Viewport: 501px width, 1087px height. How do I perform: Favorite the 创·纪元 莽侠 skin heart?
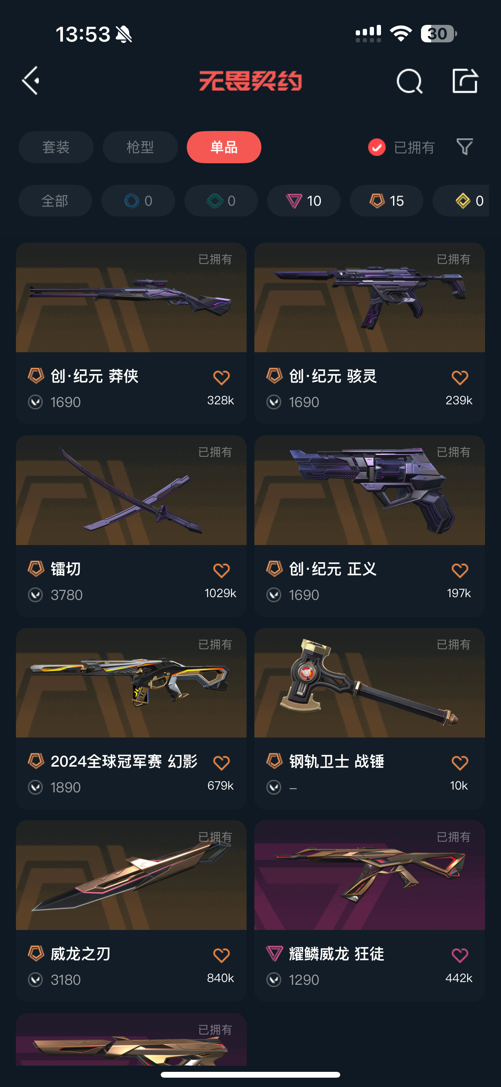221,377
